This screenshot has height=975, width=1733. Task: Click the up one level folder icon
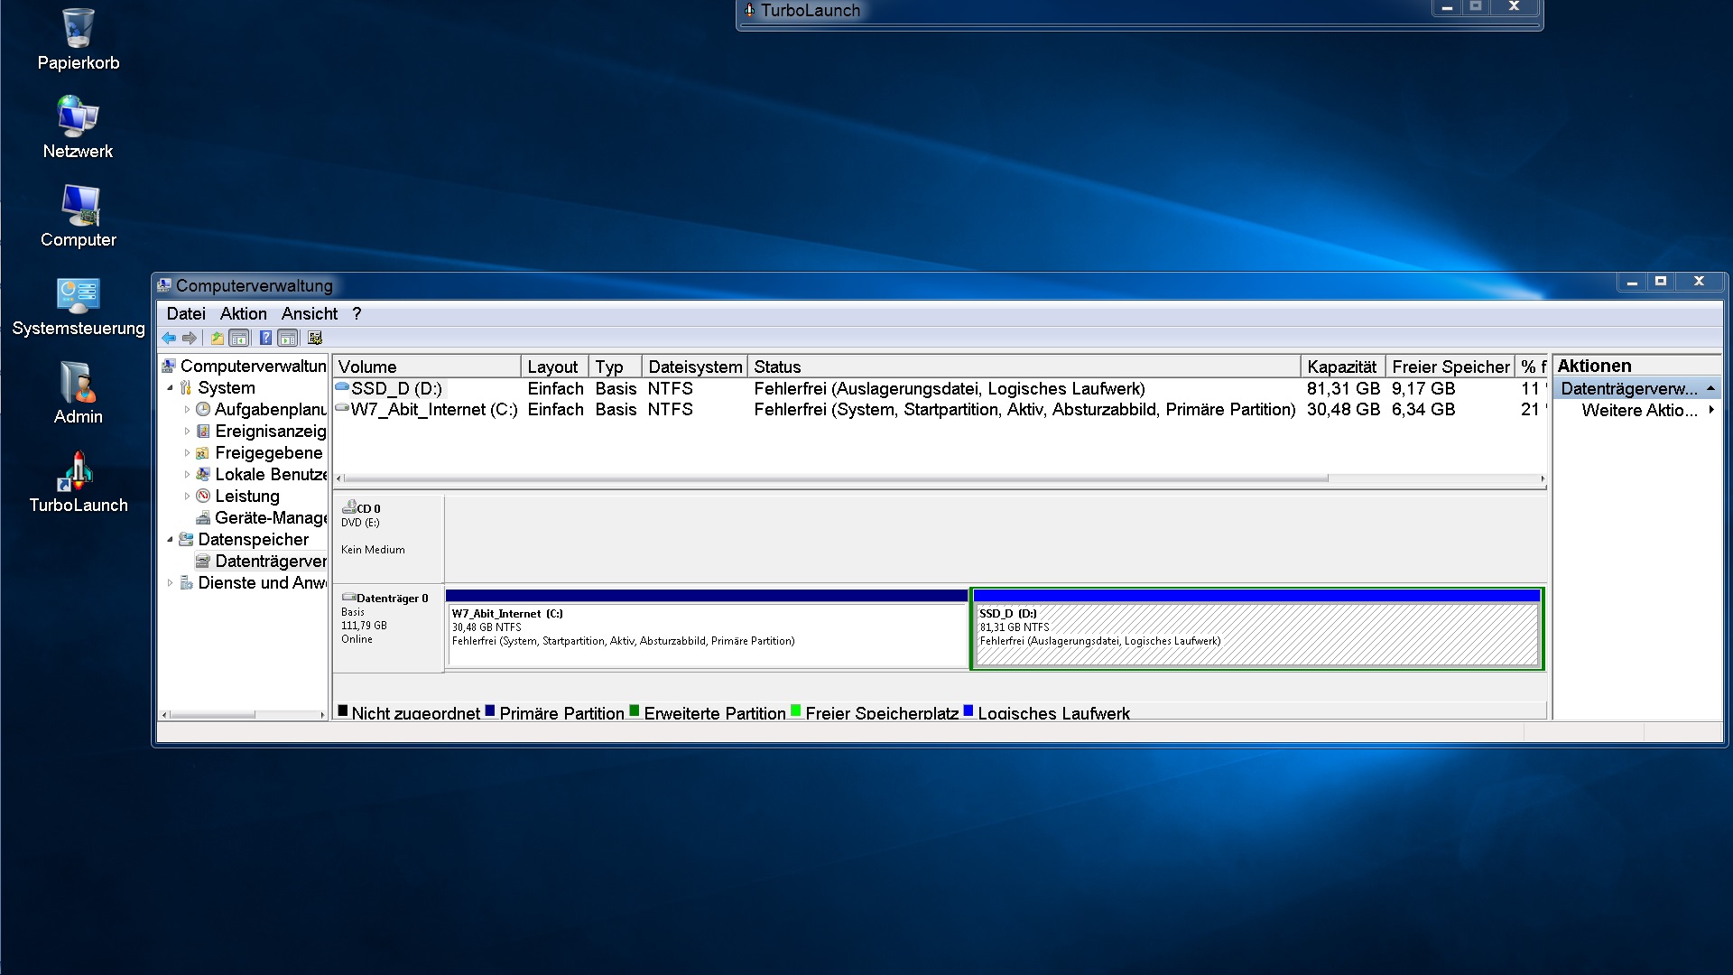pyautogui.click(x=217, y=339)
